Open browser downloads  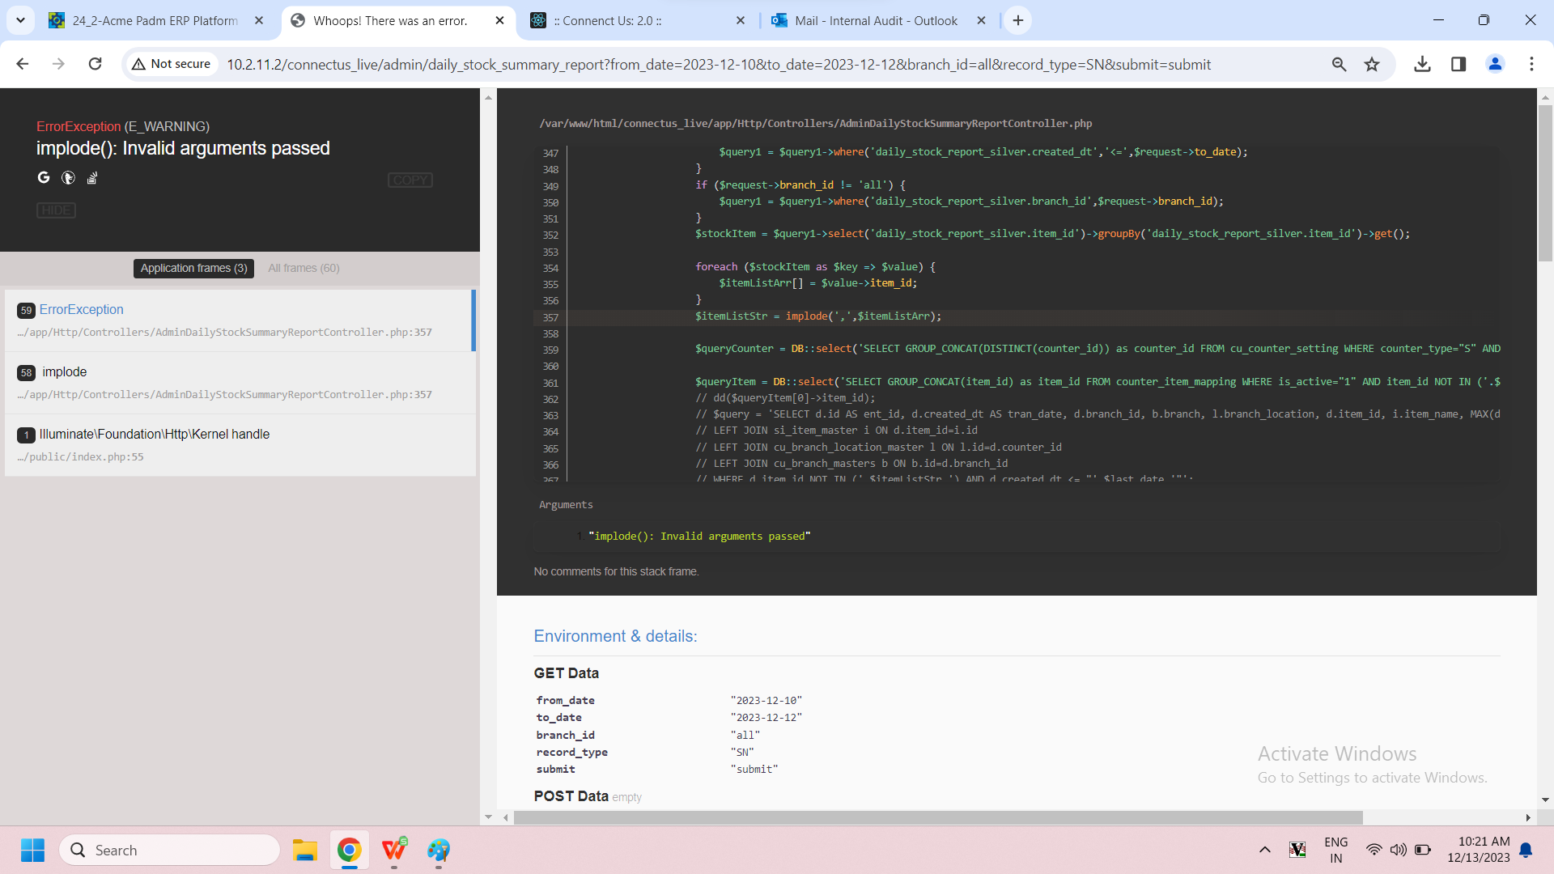tap(1422, 64)
